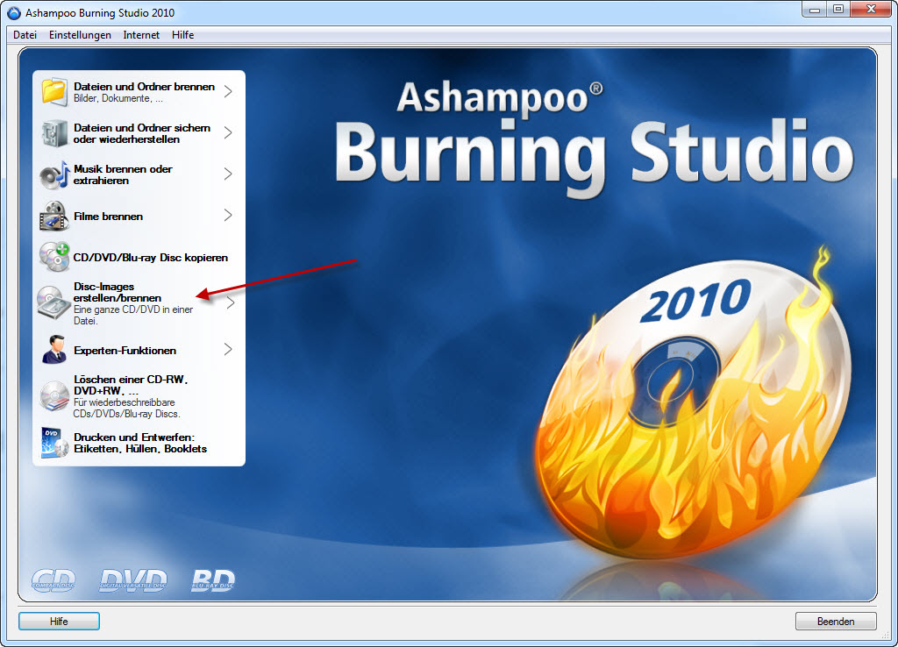
Task: Select 'Musik brennen oder extrahieren' label
Action: 123,174
